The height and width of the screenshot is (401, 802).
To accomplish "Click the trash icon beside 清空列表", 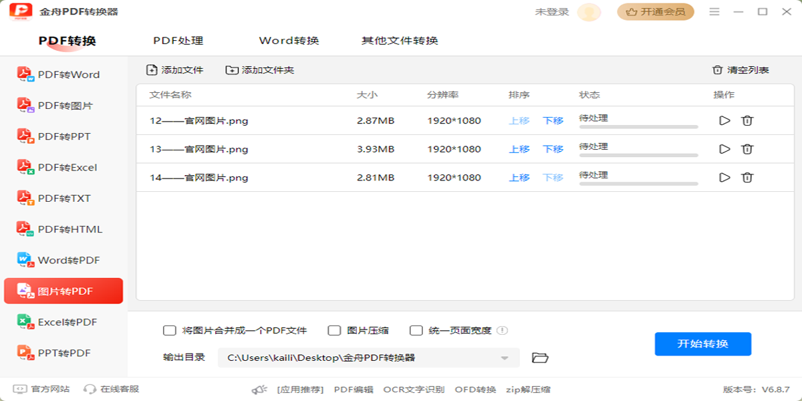I will pos(718,70).
